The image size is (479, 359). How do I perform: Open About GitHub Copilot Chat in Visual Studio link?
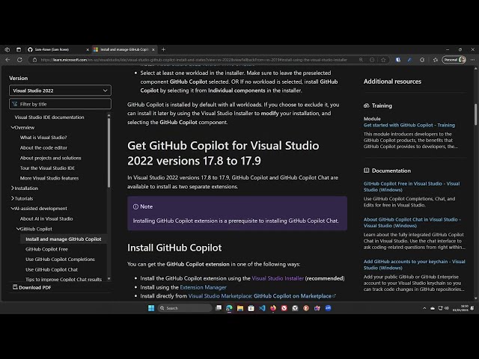(x=412, y=223)
